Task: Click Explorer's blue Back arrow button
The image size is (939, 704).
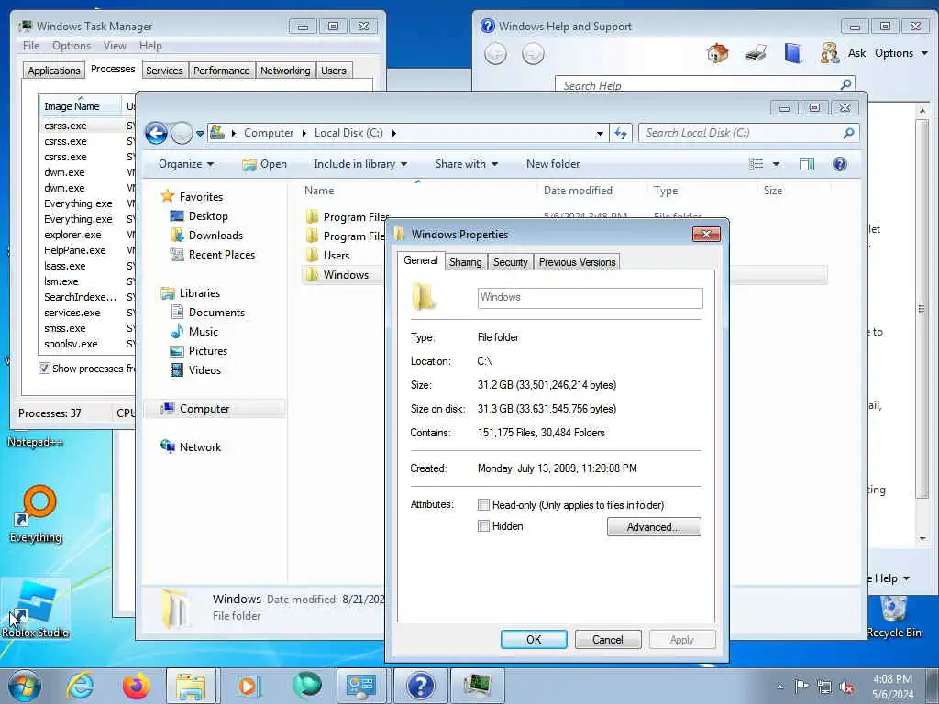Action: pyautogui.click(x=156, y=133)
